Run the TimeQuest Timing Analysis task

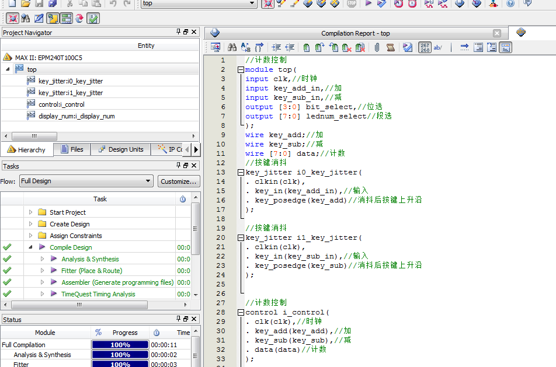pyautogui.click(x=98, y=294)
